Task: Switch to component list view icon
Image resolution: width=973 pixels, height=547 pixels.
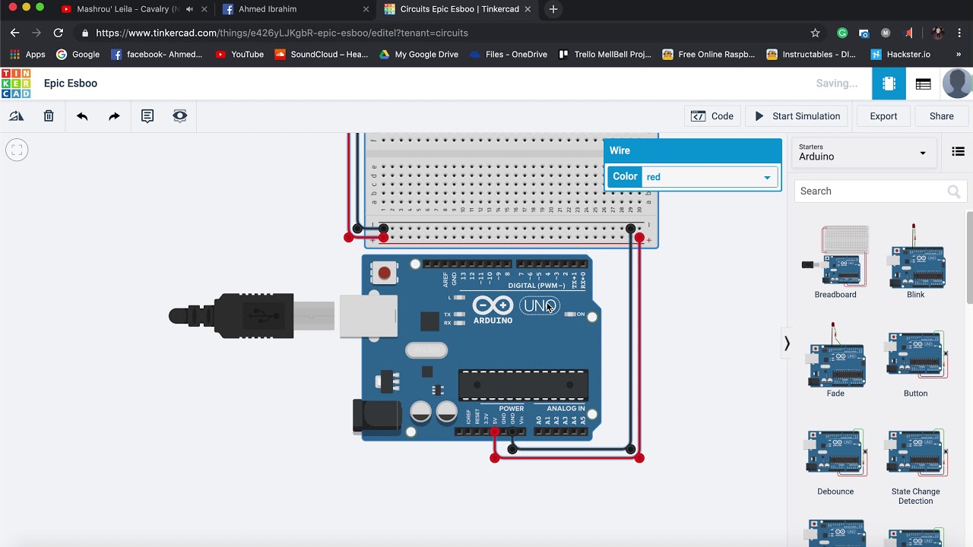Action: (923, 84)
